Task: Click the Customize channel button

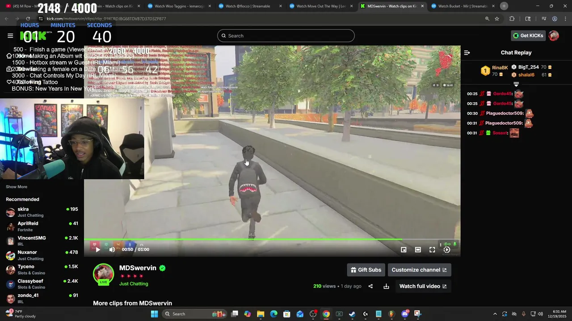Action: (x=419, y=270)
